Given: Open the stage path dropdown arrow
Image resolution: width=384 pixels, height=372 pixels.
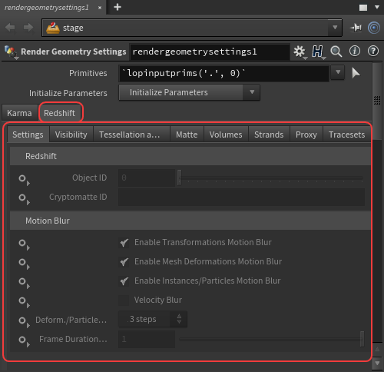Looking at the screenshot, I should tap(335, 28).
